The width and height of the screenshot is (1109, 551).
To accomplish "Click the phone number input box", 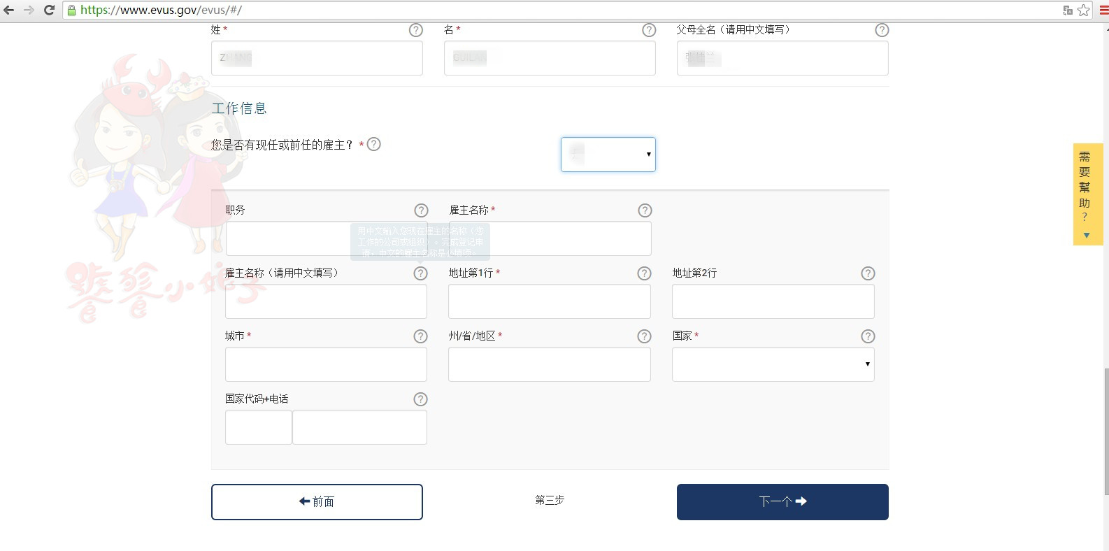I will (359, 427).
